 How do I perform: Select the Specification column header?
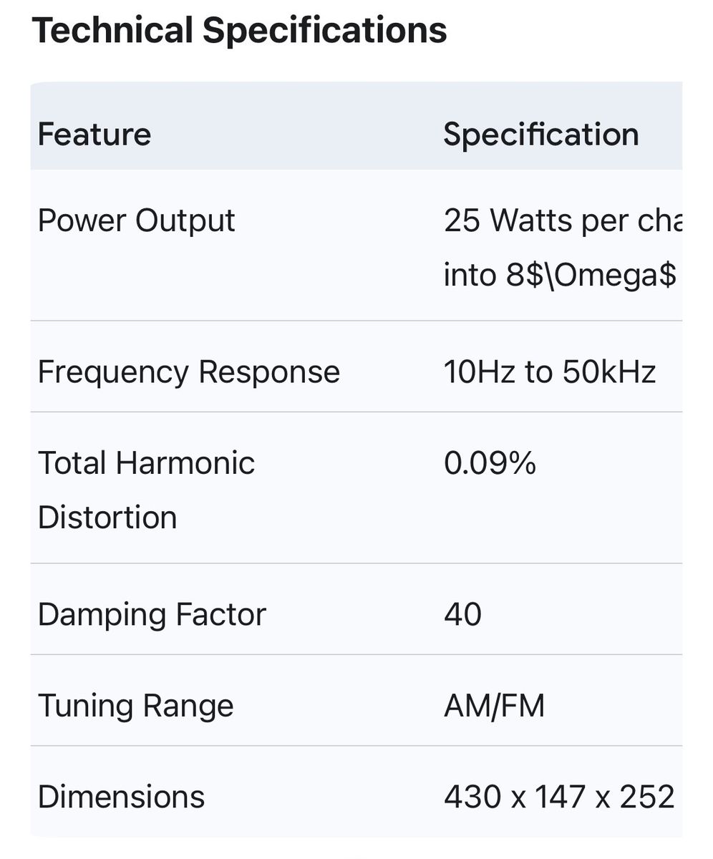[x=540, y=135]
